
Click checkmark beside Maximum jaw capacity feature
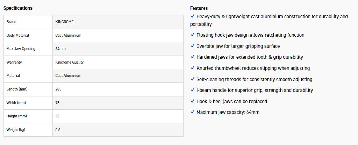coord(193,112)
